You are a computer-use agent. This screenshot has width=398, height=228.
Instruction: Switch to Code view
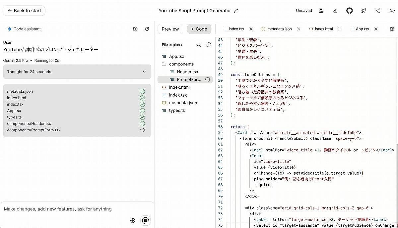[199, 29]
